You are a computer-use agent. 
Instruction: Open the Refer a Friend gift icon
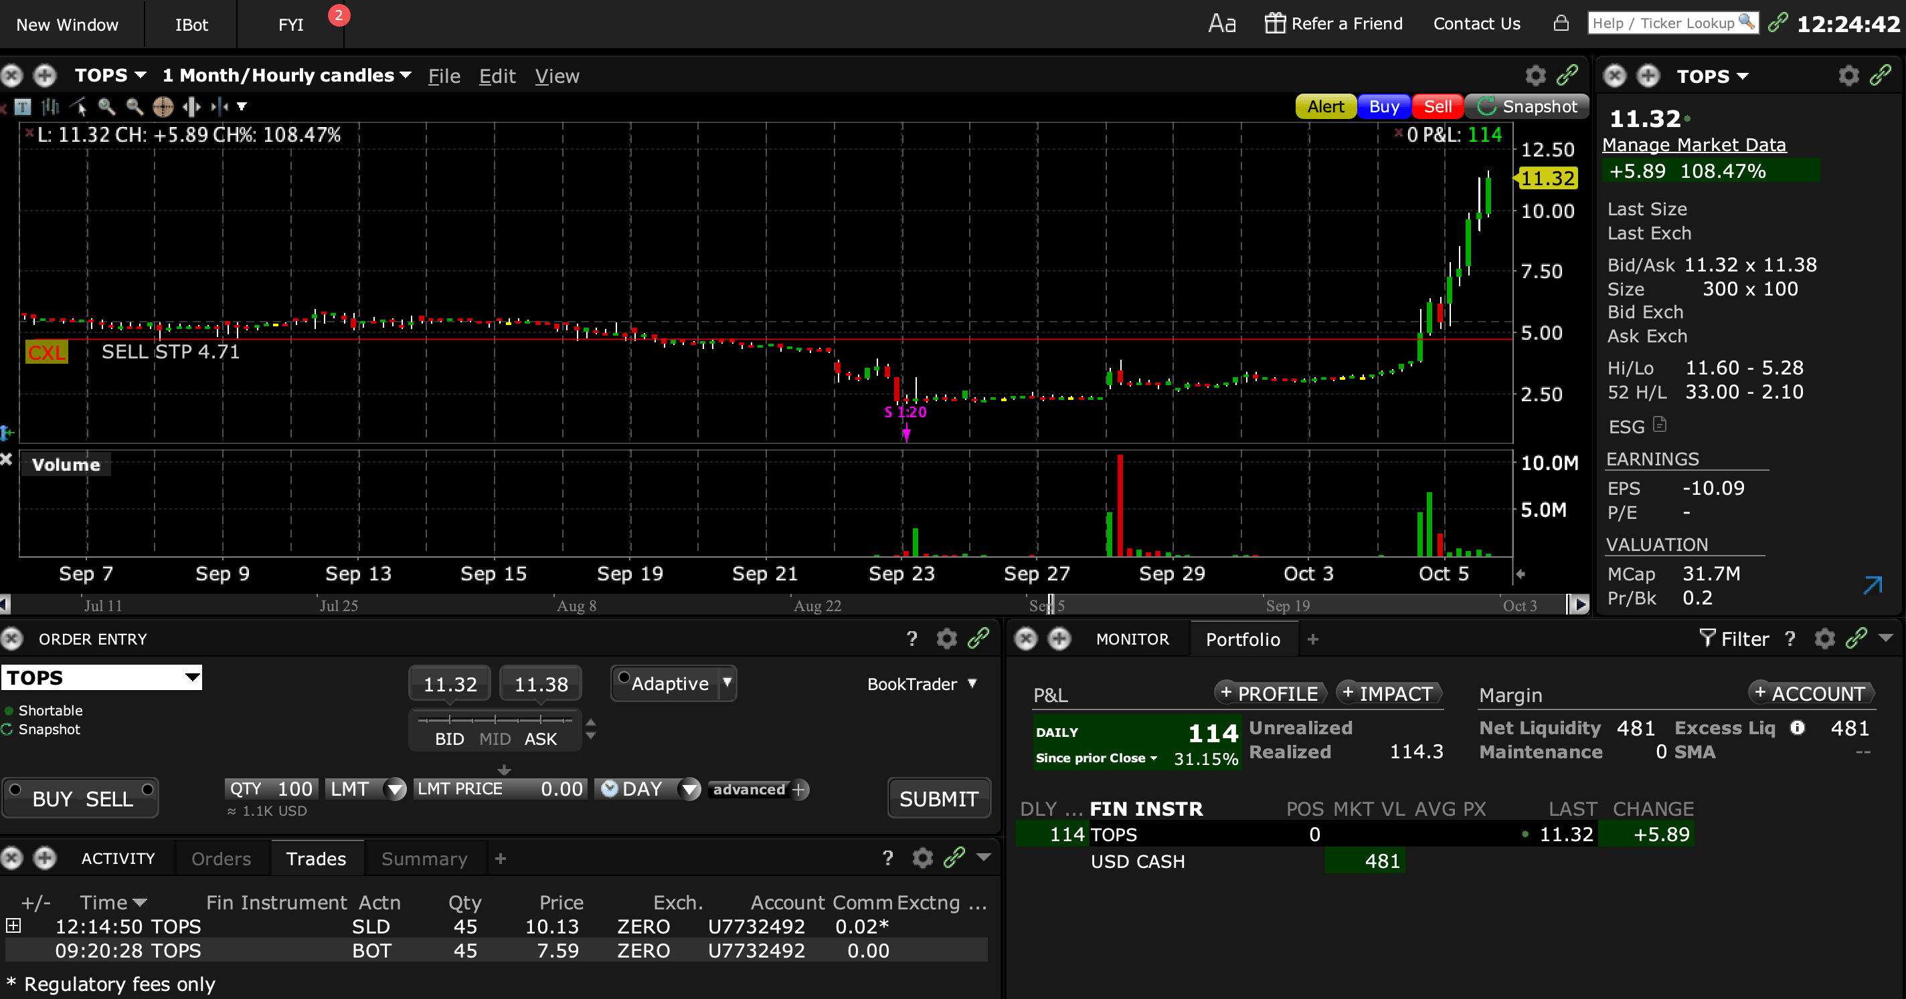click(1274, 23)
